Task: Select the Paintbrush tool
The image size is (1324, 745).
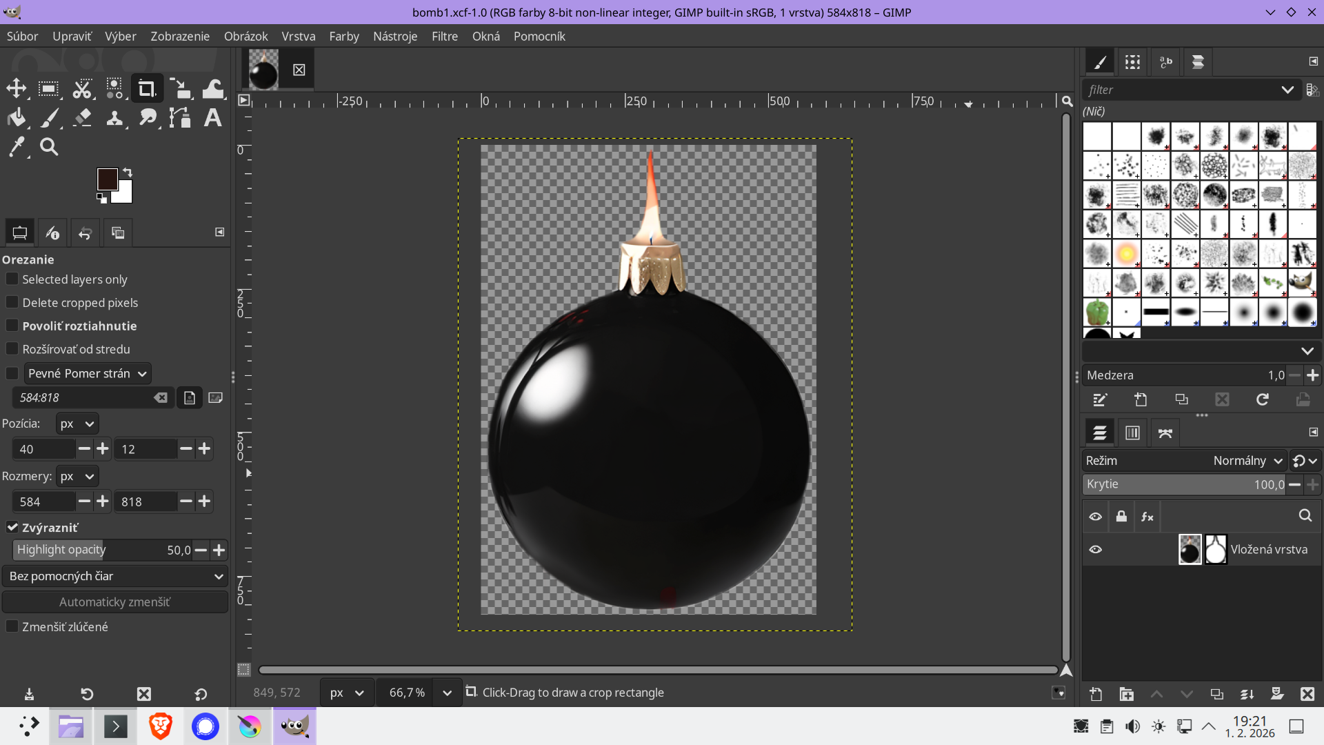Action: [x=49, y=118]
